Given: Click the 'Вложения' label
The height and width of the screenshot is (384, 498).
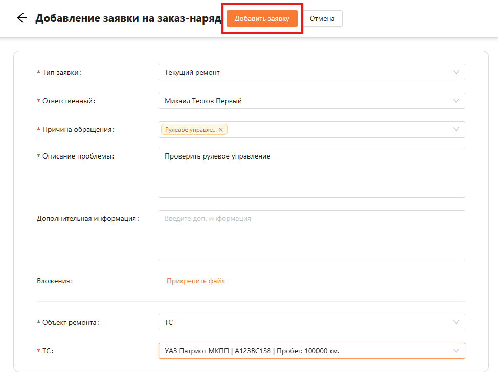Looking at the screenshot, I should [x=55, y=281].
